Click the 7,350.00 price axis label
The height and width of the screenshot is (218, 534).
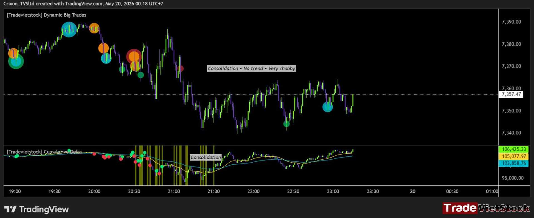click(x=511, y=111)
